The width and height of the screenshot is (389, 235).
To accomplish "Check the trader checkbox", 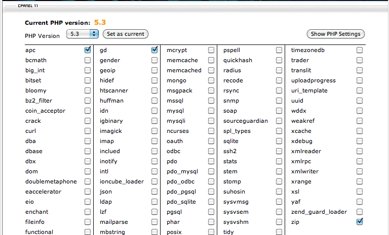I will tap(360, 60).
